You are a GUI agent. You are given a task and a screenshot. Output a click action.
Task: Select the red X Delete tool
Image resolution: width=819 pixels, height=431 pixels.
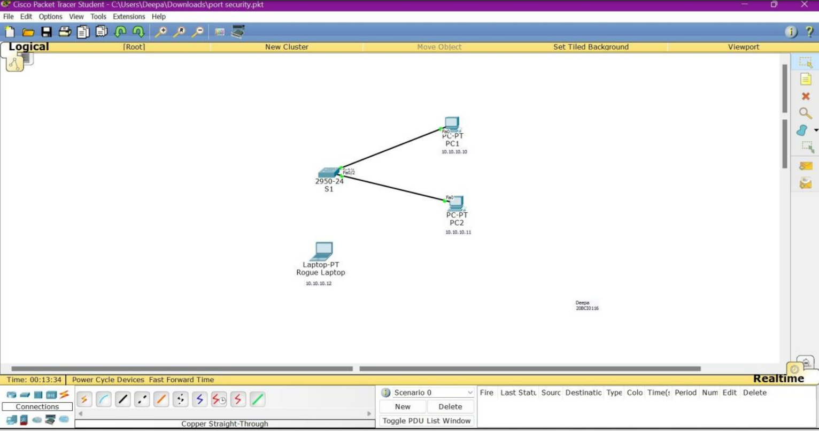(806, 97)
